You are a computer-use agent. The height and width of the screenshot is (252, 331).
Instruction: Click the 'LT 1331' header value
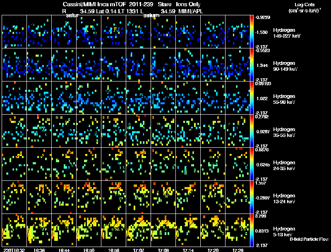click(128, 11)
